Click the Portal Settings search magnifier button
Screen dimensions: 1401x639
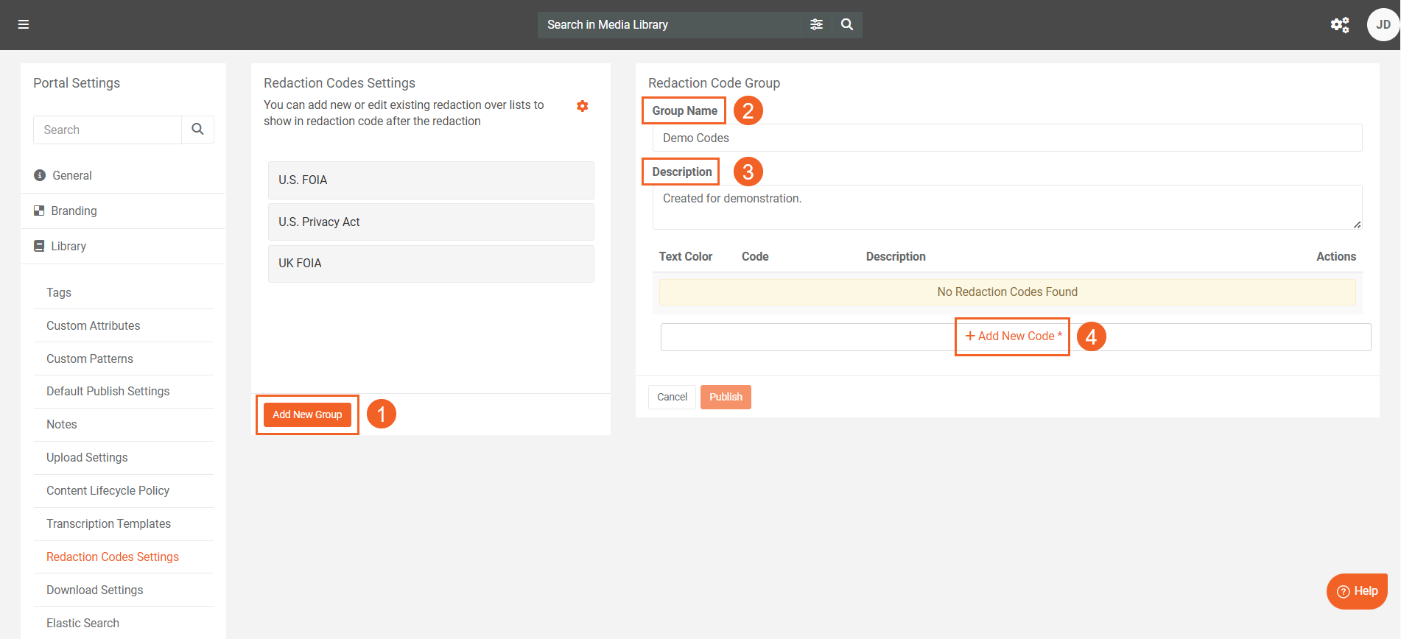pyautogui.click(x=197, y=130)
